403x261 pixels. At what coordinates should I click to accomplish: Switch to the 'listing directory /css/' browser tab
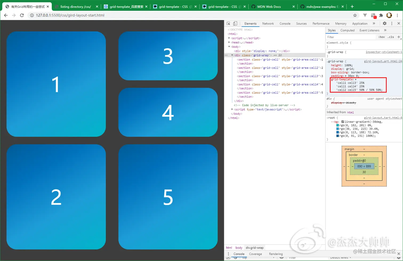[76, 7]
